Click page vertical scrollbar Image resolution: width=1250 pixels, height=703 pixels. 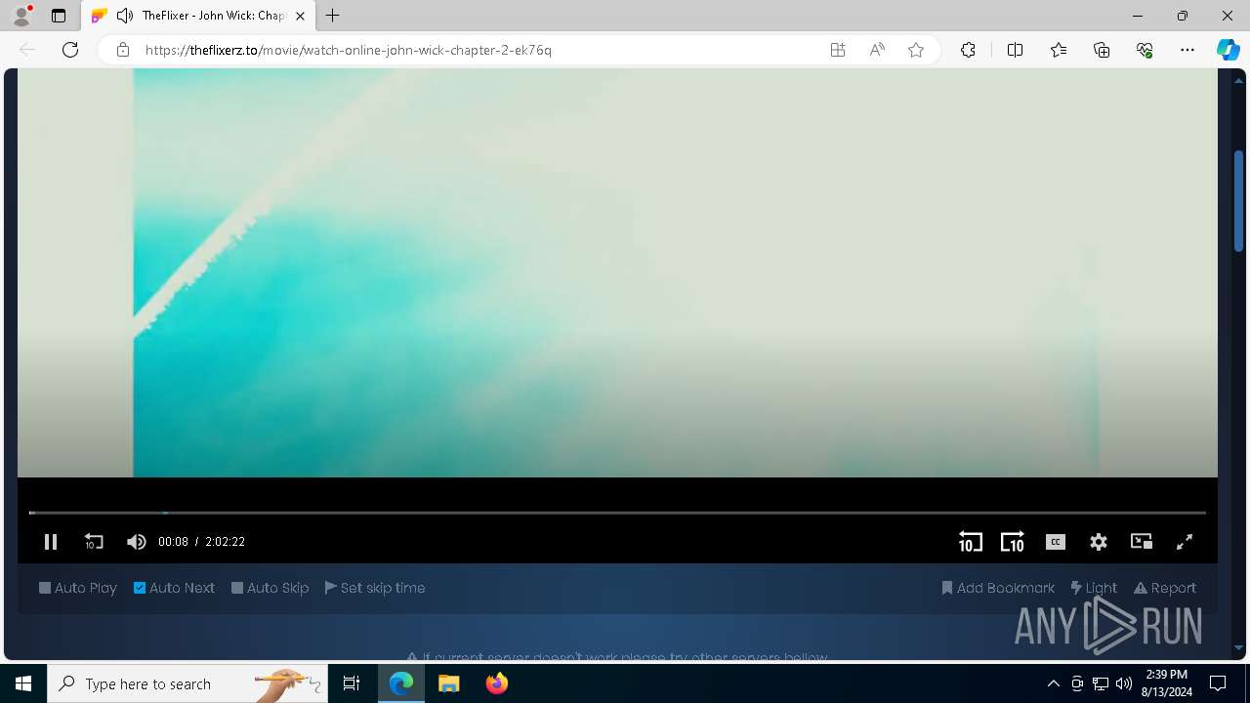coord(1238,200)
